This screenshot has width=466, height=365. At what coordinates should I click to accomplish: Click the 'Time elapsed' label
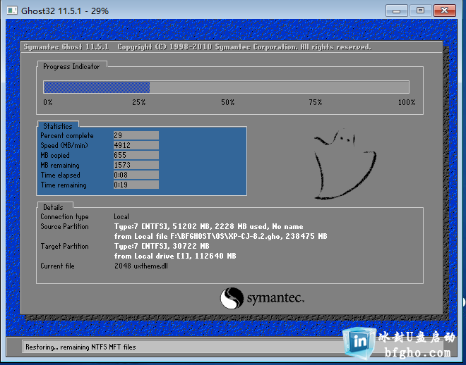point(60,175)
